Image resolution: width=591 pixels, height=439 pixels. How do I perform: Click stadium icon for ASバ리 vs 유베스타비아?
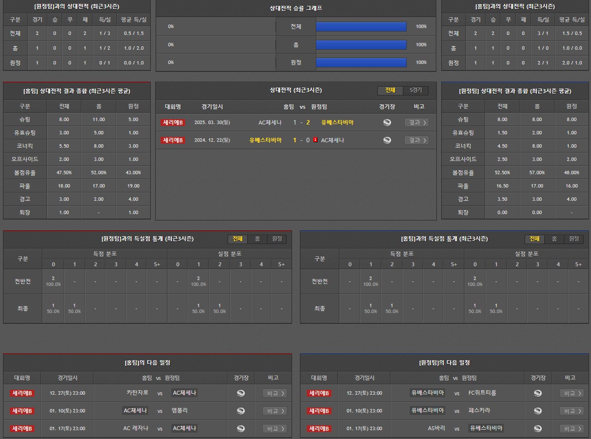click(x=538, y=429)
